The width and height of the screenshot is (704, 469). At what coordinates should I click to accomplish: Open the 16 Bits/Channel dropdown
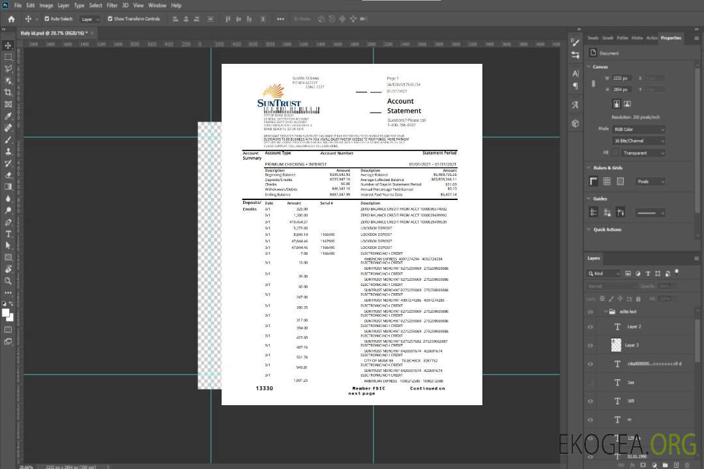[639, 141]
